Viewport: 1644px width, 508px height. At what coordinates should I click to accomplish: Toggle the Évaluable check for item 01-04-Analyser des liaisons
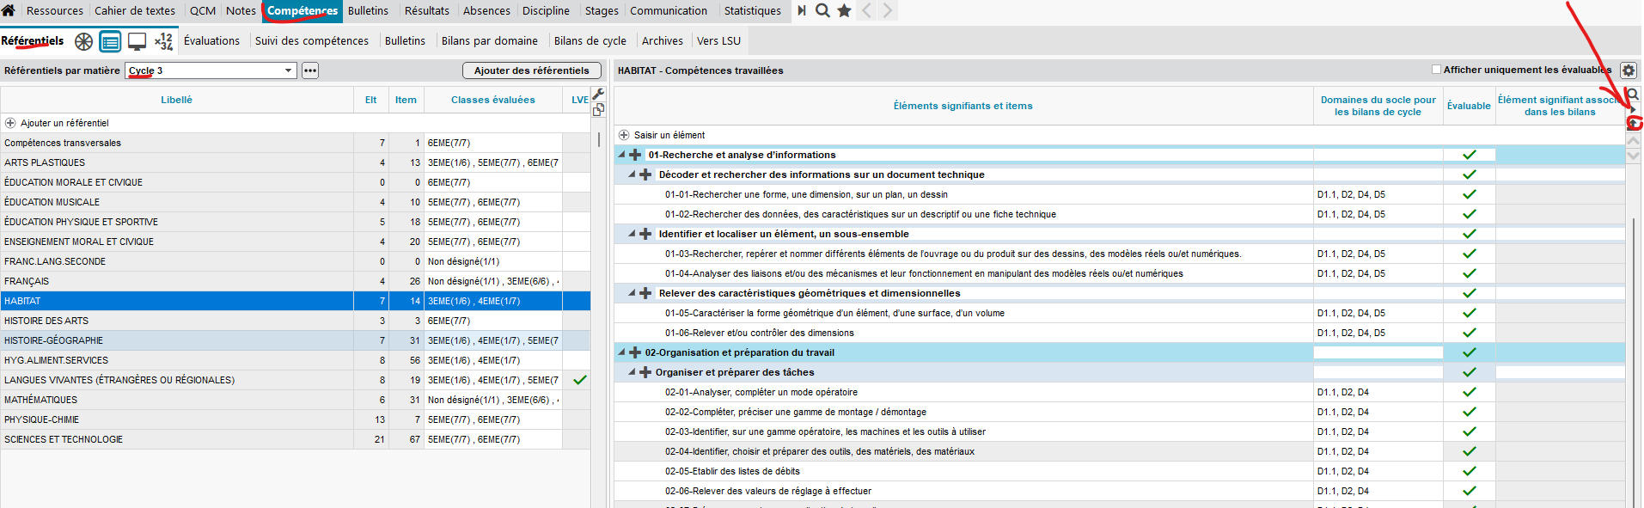(x=1470, y=273)
